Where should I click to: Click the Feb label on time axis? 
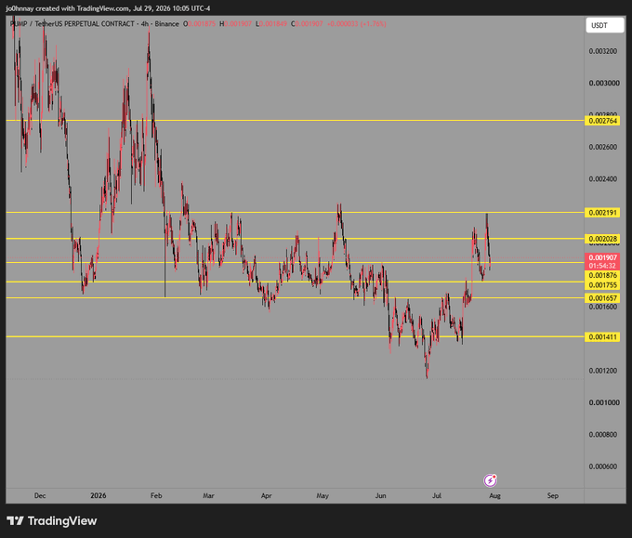(x=156, y=495)
